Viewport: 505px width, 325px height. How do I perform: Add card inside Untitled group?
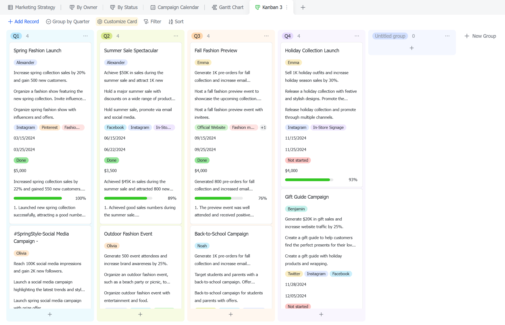pos(412,48)
